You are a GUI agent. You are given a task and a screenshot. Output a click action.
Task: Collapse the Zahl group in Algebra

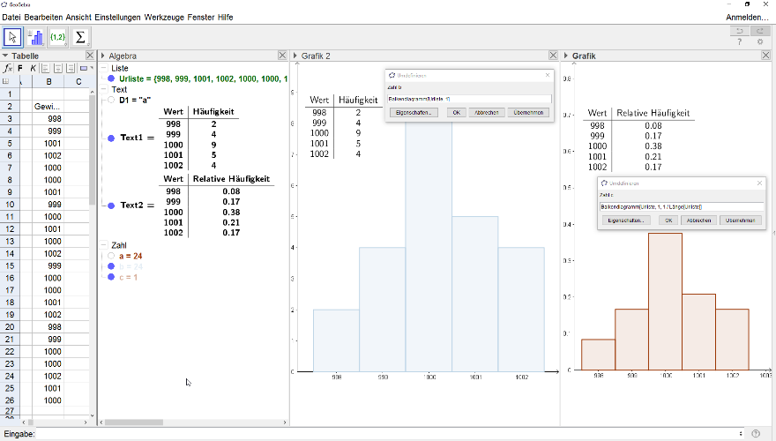tap(104, 245)
